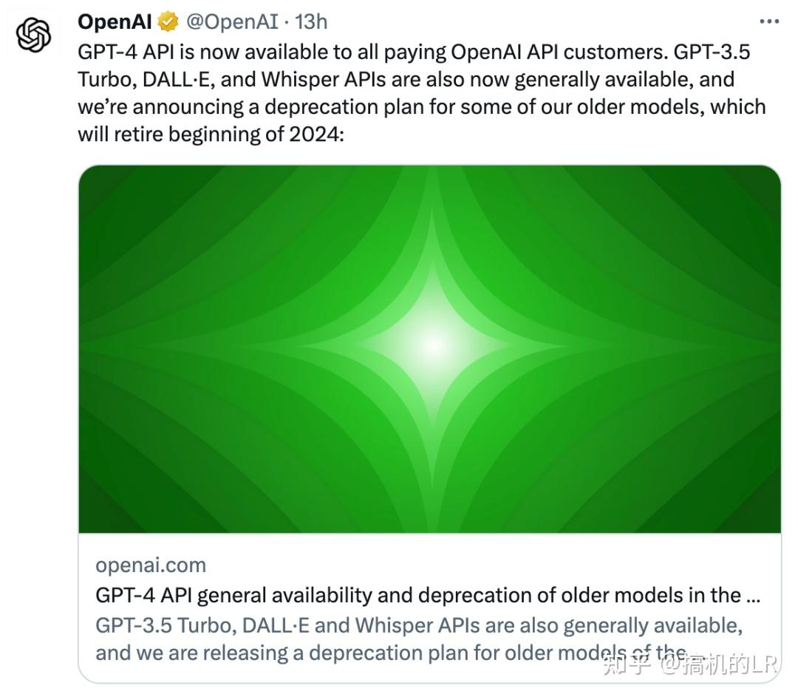Click the OpenAI spiral logo in the avatar
Viewport: 798px width, 697px height.
coord(33,33)
